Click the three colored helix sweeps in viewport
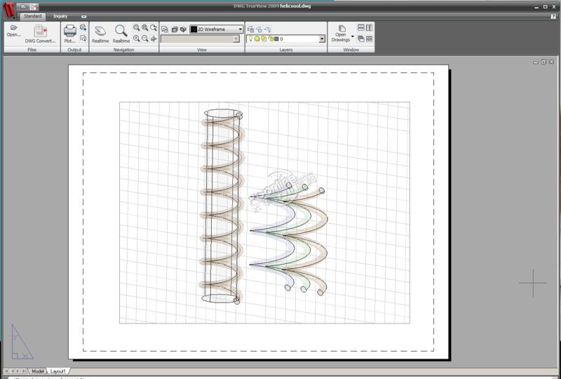Screen dimensions: 561x379 coord(288,239)
